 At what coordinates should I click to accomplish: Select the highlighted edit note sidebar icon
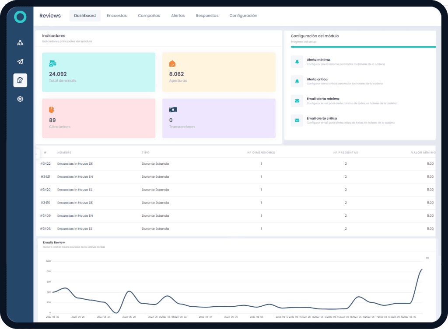20,80
